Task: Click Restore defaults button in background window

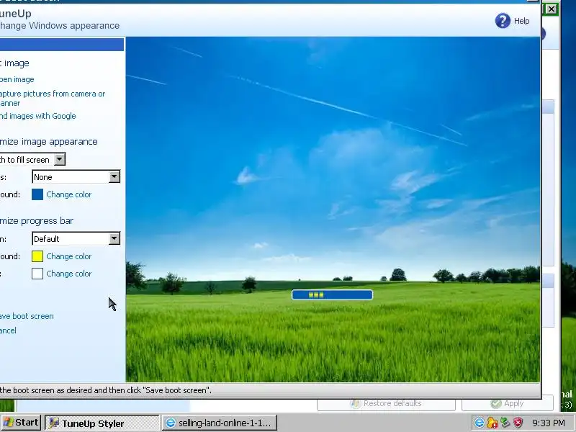Action: click(386, 404)
